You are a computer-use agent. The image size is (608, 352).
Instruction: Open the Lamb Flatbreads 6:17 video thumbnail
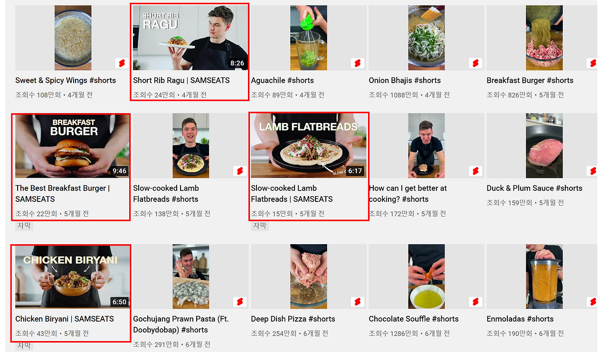click(309, 145)
